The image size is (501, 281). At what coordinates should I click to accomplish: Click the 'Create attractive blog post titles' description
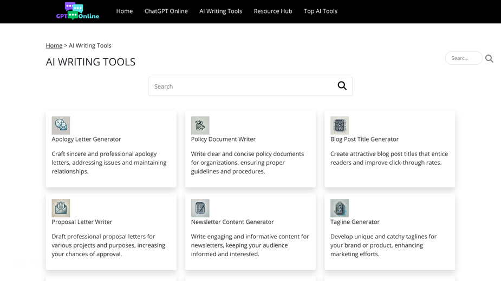pyautogui.click(x=389, y=158)
